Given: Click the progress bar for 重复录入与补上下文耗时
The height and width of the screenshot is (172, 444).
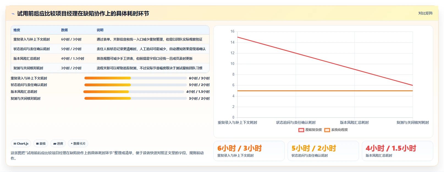Looking at the screenshot, I should tap(136, 78).
